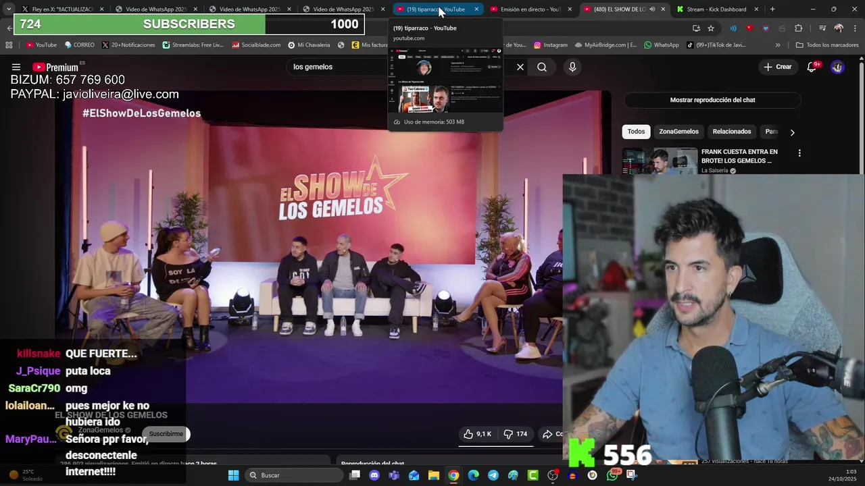Open the media control music icon
The height and width of the screenshot is (486, 865).
pyautogui.click(x=822, y=28)
